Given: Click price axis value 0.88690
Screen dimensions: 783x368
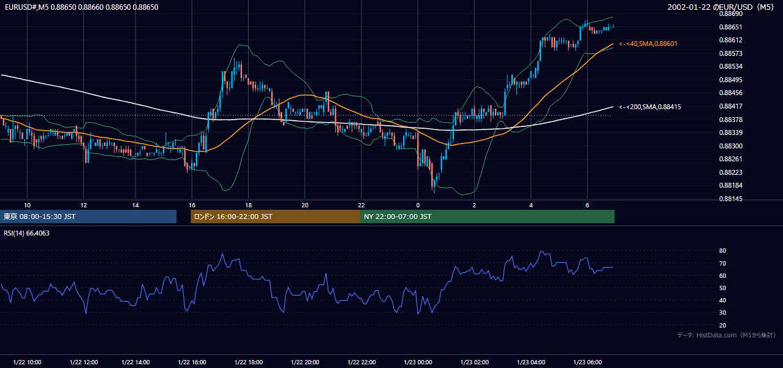Looking at the screenshot, I should tap(730, 13).
